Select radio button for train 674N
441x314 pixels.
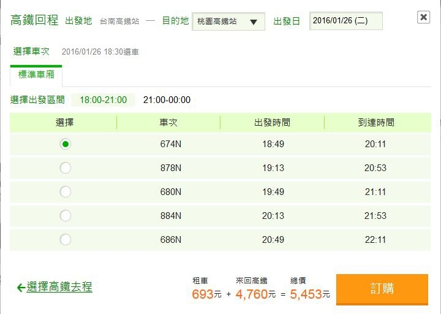tap(66, 144)
